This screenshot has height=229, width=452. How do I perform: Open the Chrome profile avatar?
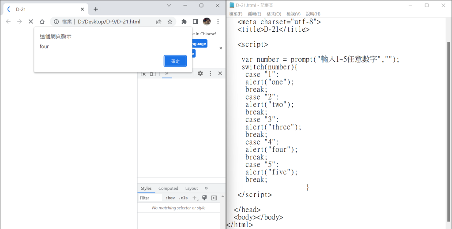[207, 21]
